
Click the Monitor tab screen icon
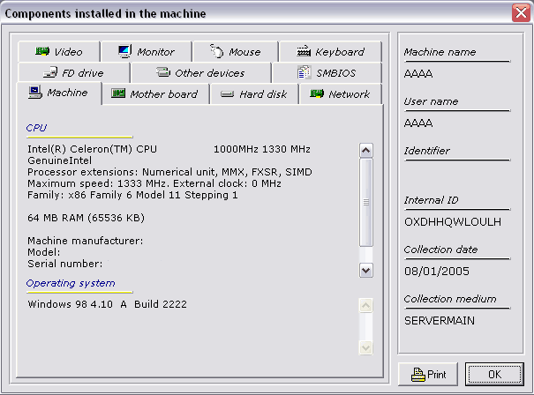point(124,51)
